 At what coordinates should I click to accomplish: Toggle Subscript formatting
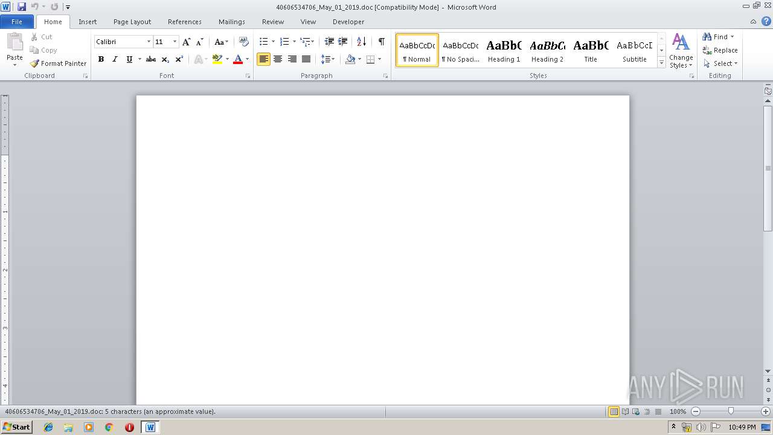165,59
